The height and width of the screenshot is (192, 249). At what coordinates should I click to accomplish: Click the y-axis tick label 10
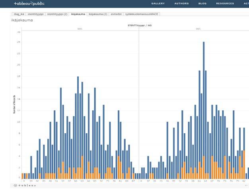coord(19,122)
